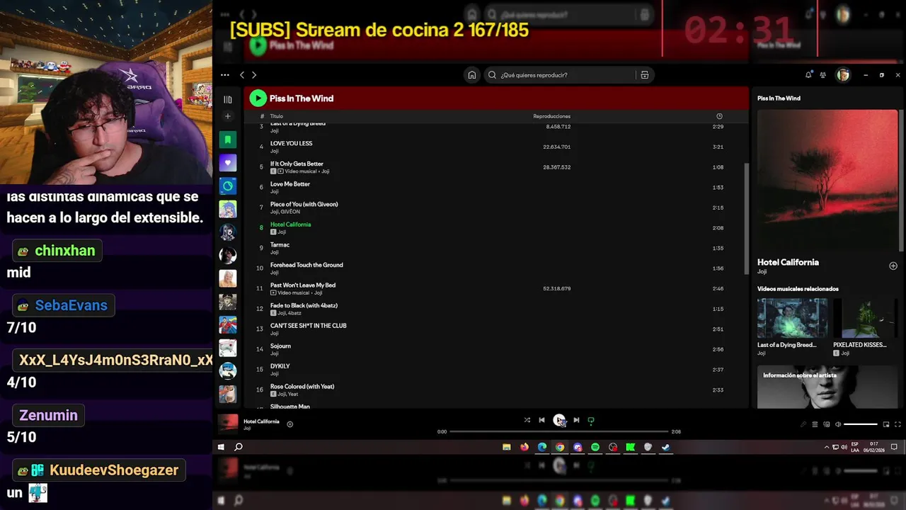This screenshot has width=906, height=510.
Task: Select the Sojourn track
Action: (x=495, y=349)
